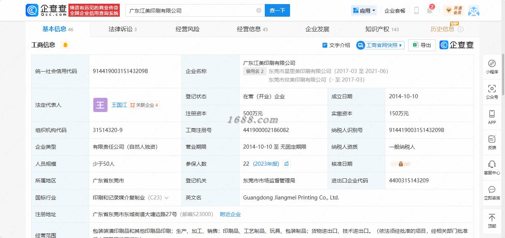This screenshot has height=238, width=505.
Task: Click the 导出 export button
Action: (422, 45)
